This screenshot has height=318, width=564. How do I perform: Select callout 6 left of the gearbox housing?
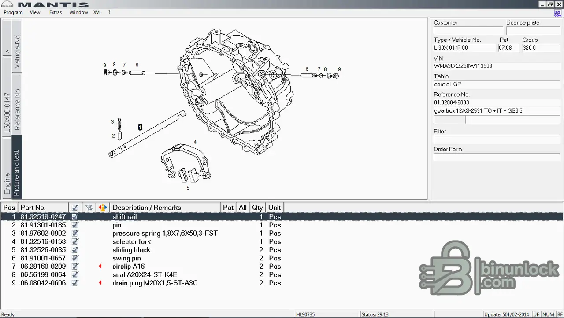coord(137,65)
